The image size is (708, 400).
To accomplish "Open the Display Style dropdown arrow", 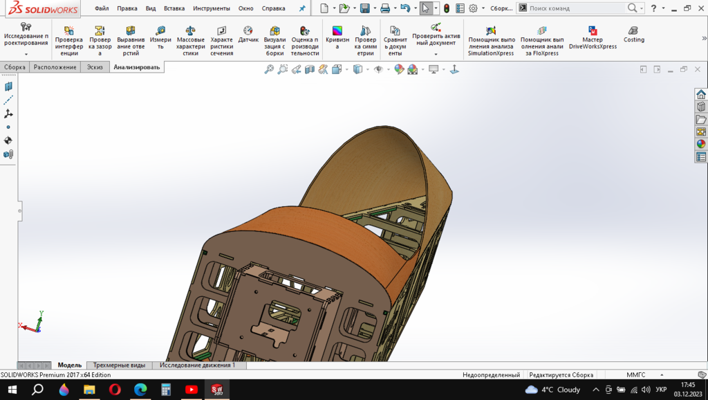I will tap(368, 69).
